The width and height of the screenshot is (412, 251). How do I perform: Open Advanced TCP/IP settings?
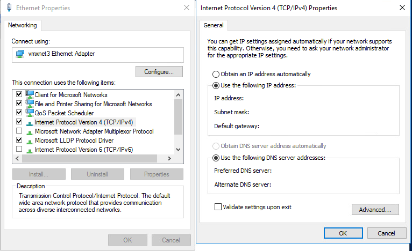[375, 209]
